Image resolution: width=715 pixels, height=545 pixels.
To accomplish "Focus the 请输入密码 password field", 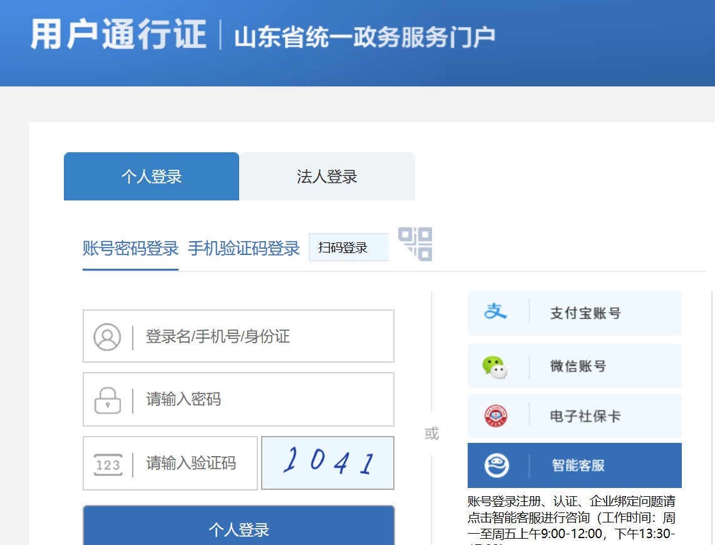I will [239, 400].
